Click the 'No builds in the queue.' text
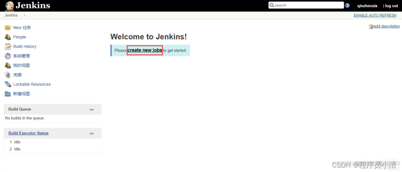 click(25, 118)
